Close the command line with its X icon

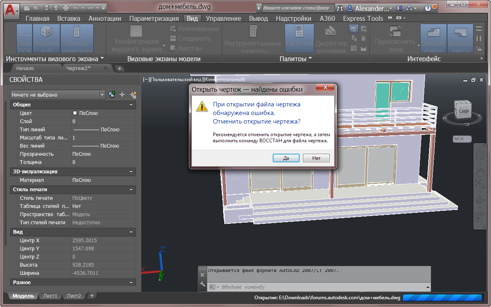click(x=202, y=275)
